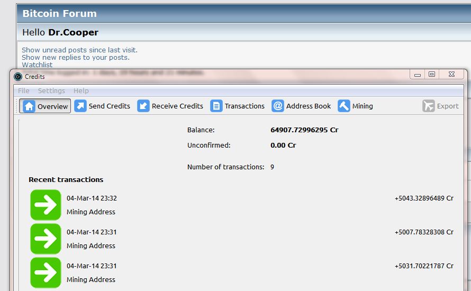This screenshot has width=471, height=291.
Task: Click the Number of transactions: label
Action: (x=225, y=167)
